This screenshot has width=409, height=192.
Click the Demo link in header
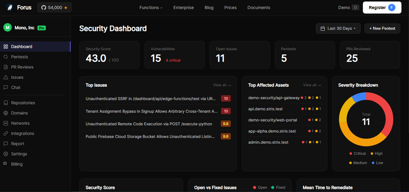point(344,8)
